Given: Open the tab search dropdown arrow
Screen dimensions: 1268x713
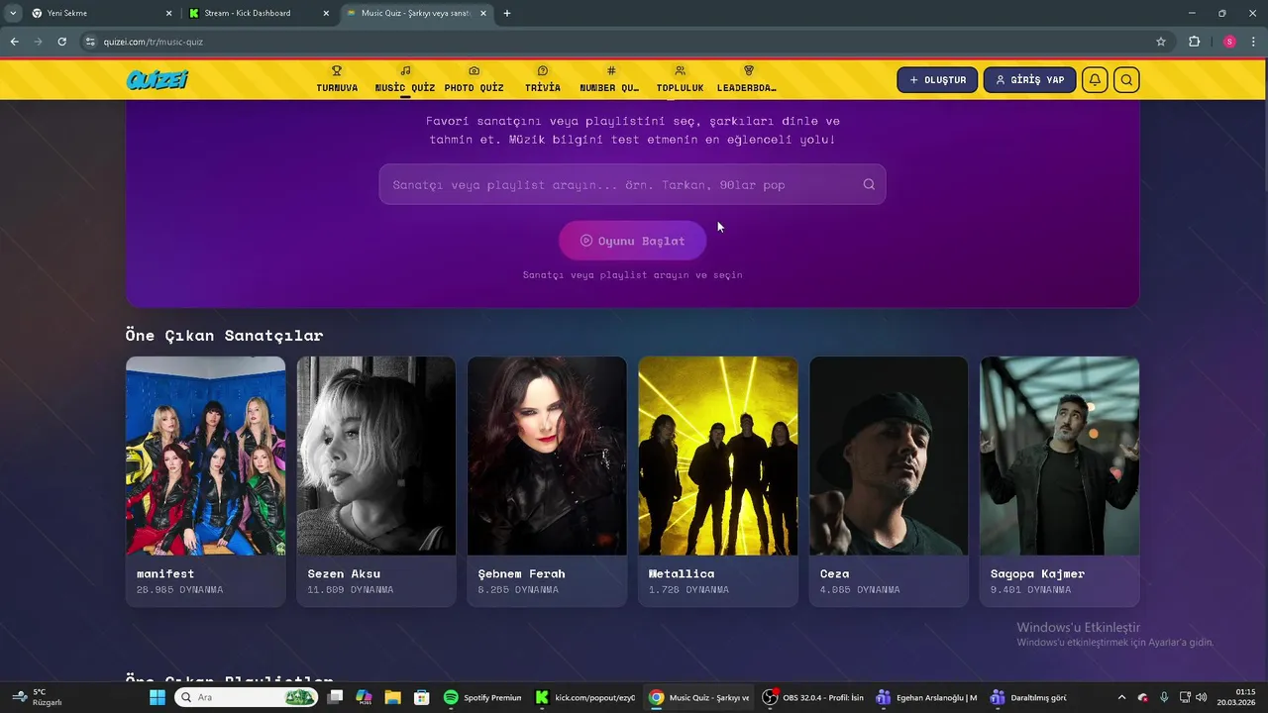Looking at the screenshot, I should (x=12, y=13).
